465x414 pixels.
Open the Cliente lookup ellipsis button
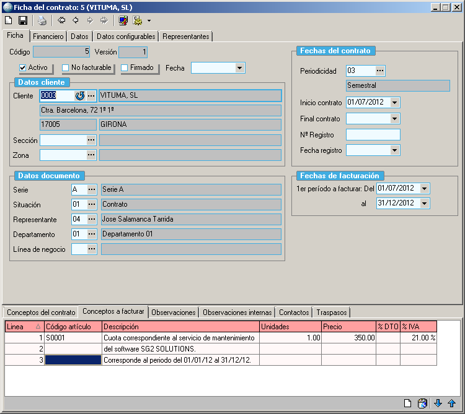coord(91,95)
